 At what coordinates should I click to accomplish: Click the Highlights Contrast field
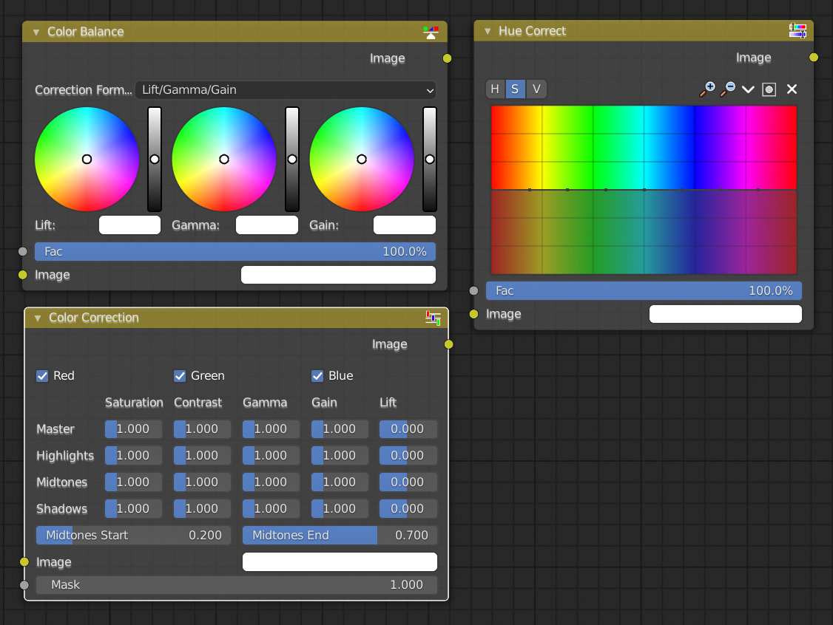click(202, 455)
